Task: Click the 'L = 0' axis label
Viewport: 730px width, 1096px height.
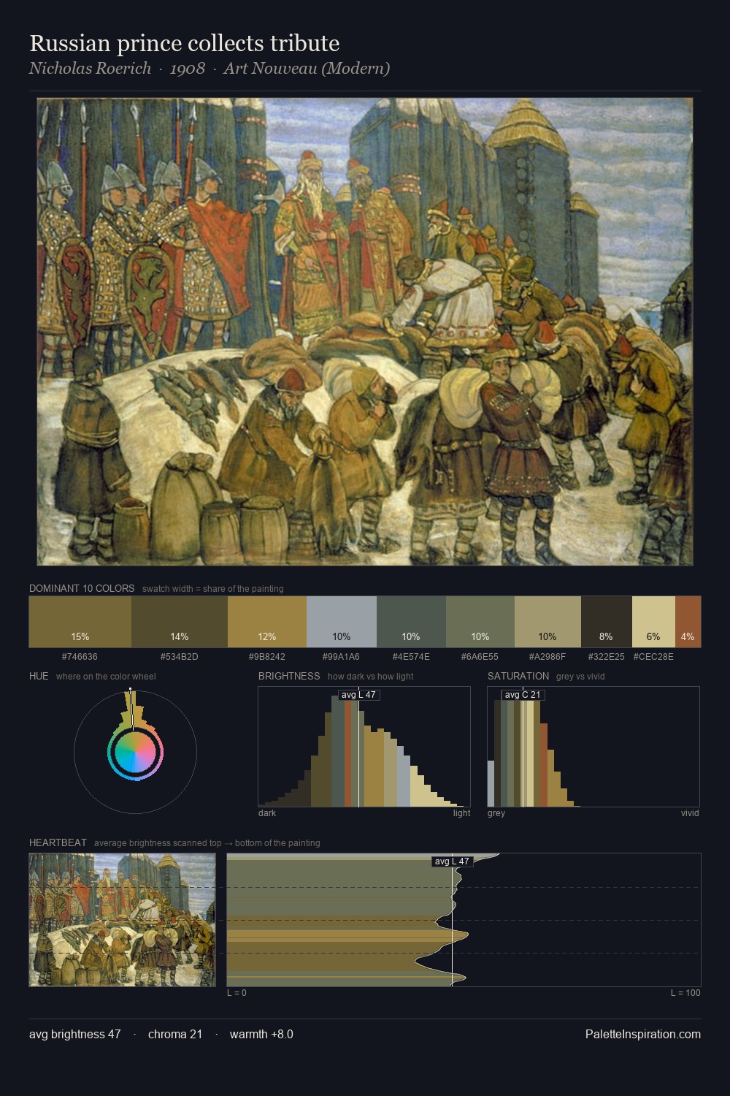Action: 237,993
